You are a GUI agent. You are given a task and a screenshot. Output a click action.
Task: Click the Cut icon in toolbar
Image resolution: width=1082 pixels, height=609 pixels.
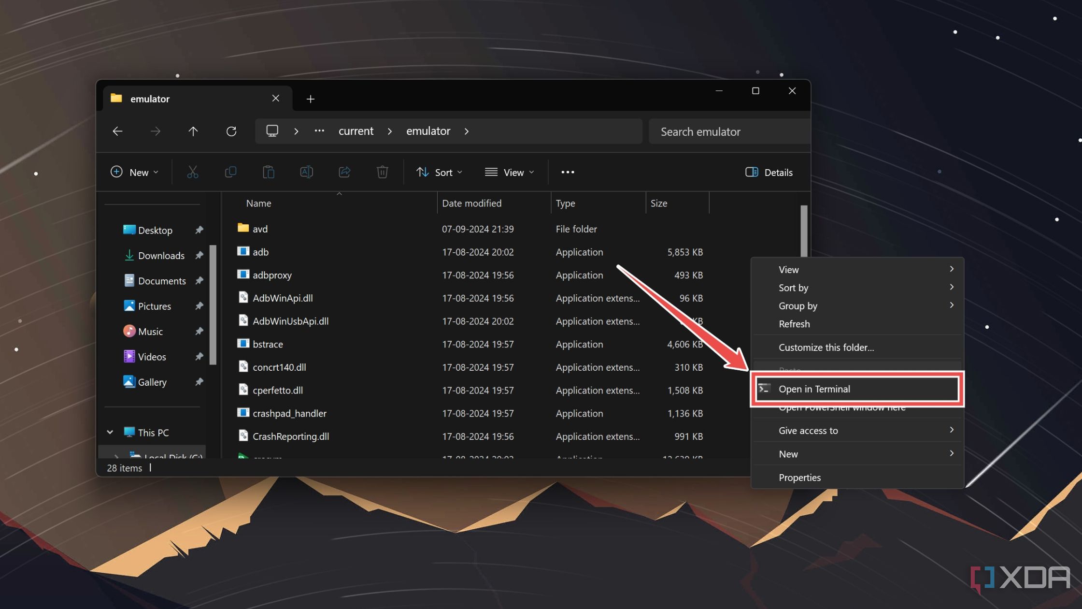coord(192,173)
